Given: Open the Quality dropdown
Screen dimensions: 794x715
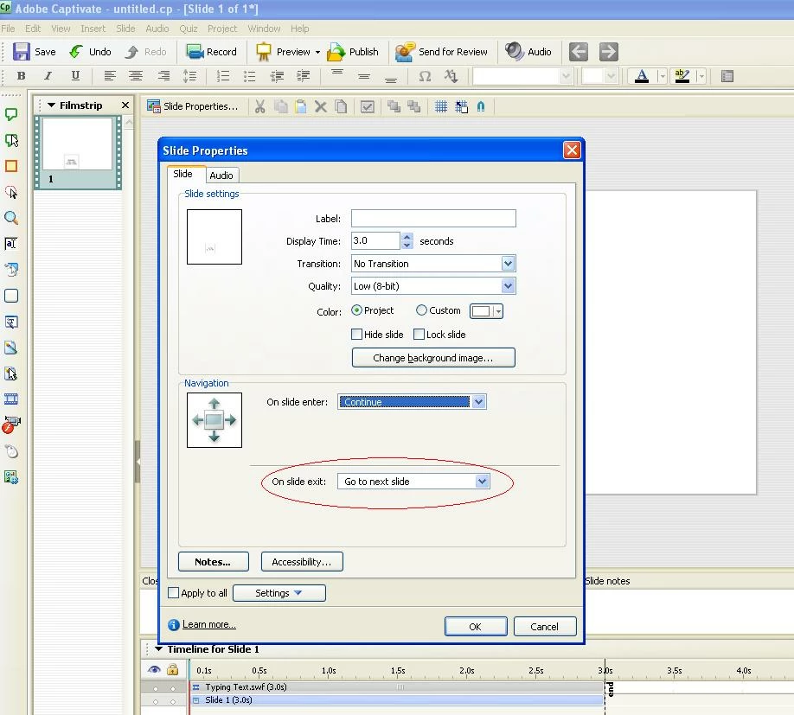Looking at the screenshot, I should coord(508,286).
